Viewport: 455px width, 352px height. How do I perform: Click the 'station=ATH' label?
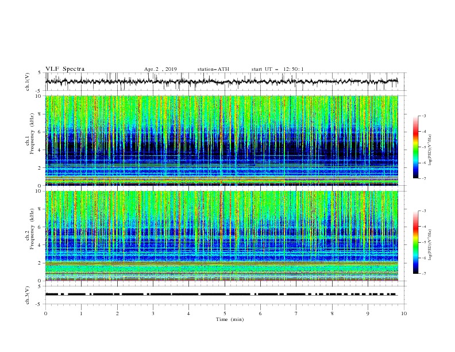pos(213,69)
